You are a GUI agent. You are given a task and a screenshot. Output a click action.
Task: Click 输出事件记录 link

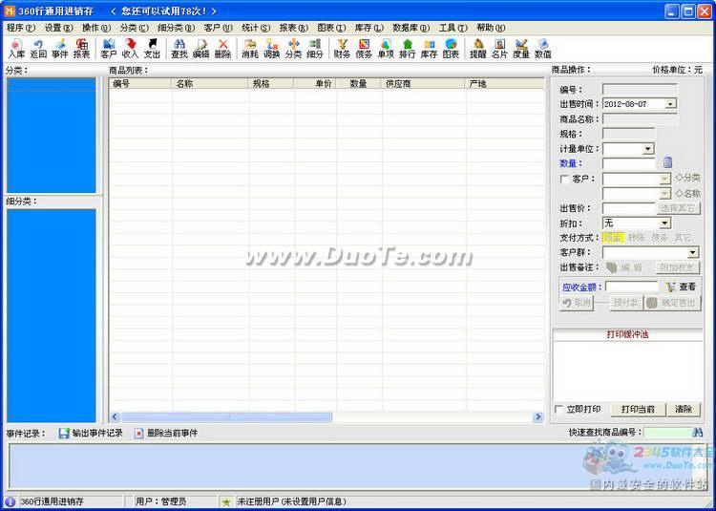[91, 433]
